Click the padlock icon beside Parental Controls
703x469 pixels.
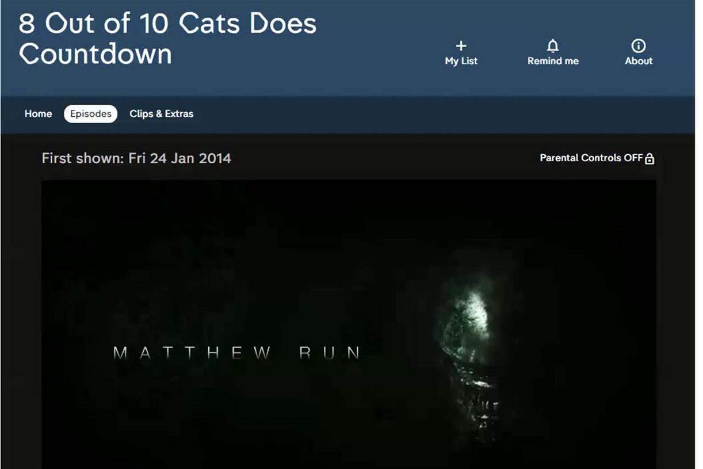649,158
